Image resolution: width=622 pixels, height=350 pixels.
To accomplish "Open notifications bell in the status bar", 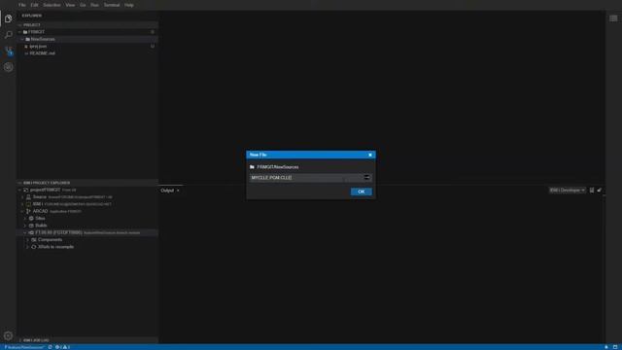I will (x=606, y=347).
